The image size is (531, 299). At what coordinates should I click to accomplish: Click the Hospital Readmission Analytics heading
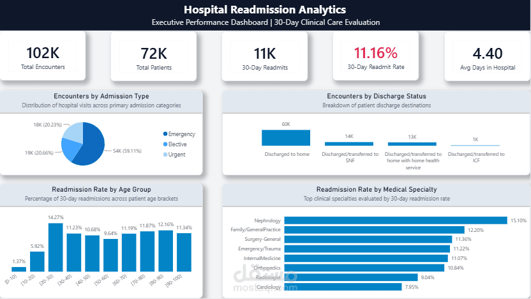[x=265, y=10]
